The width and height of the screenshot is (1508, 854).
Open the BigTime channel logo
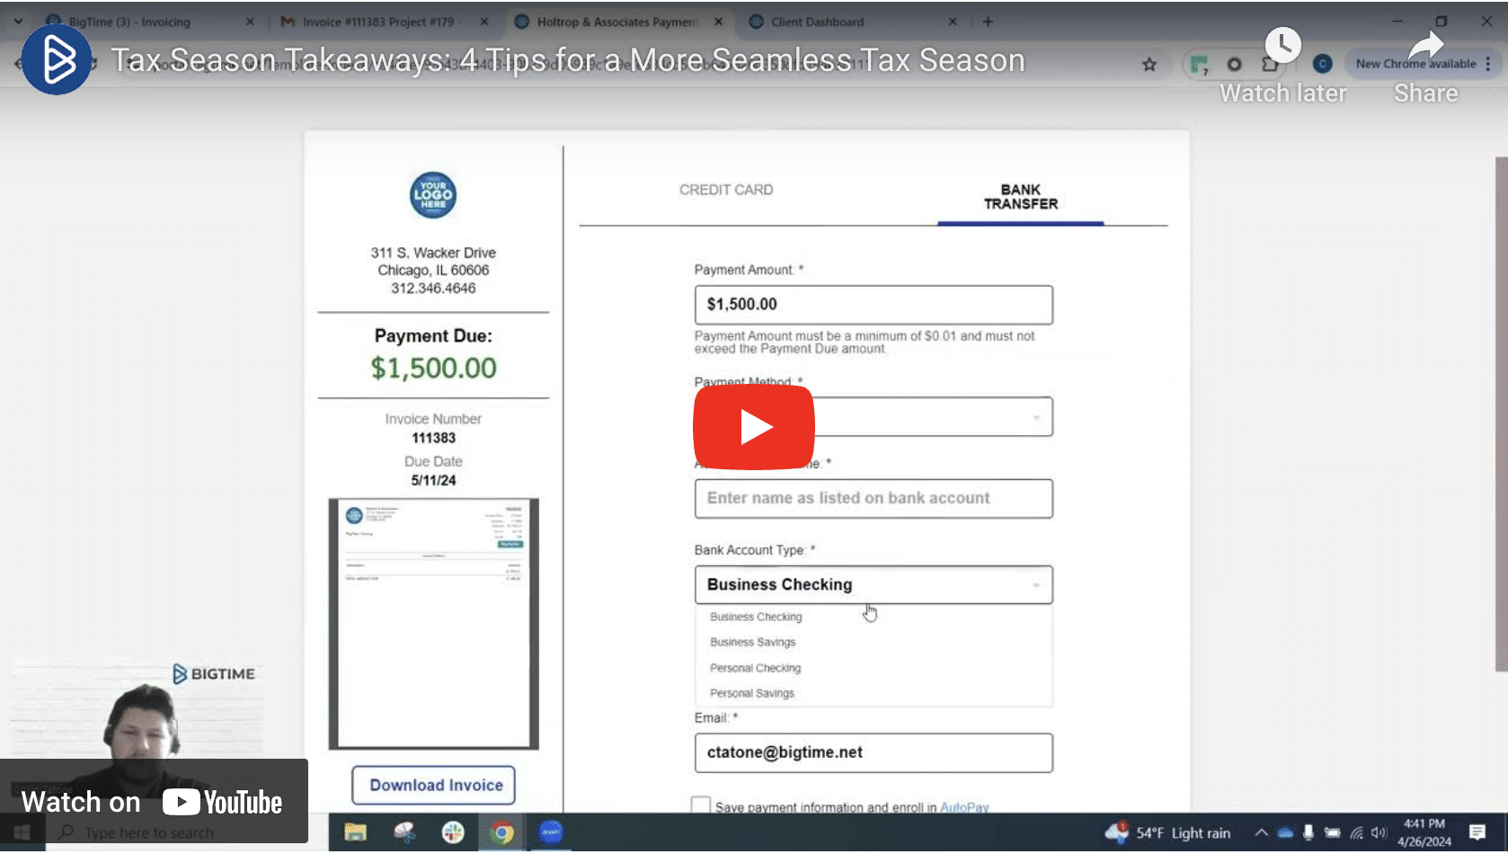(x=57, y=60)
